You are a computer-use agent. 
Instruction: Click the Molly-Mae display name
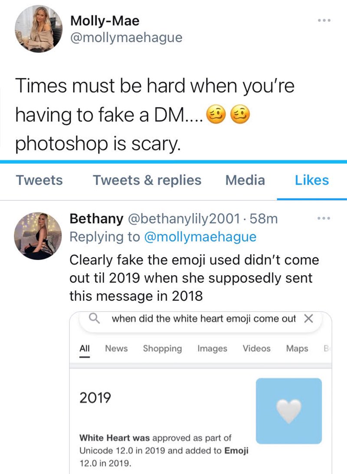click(x=105, y=21)
